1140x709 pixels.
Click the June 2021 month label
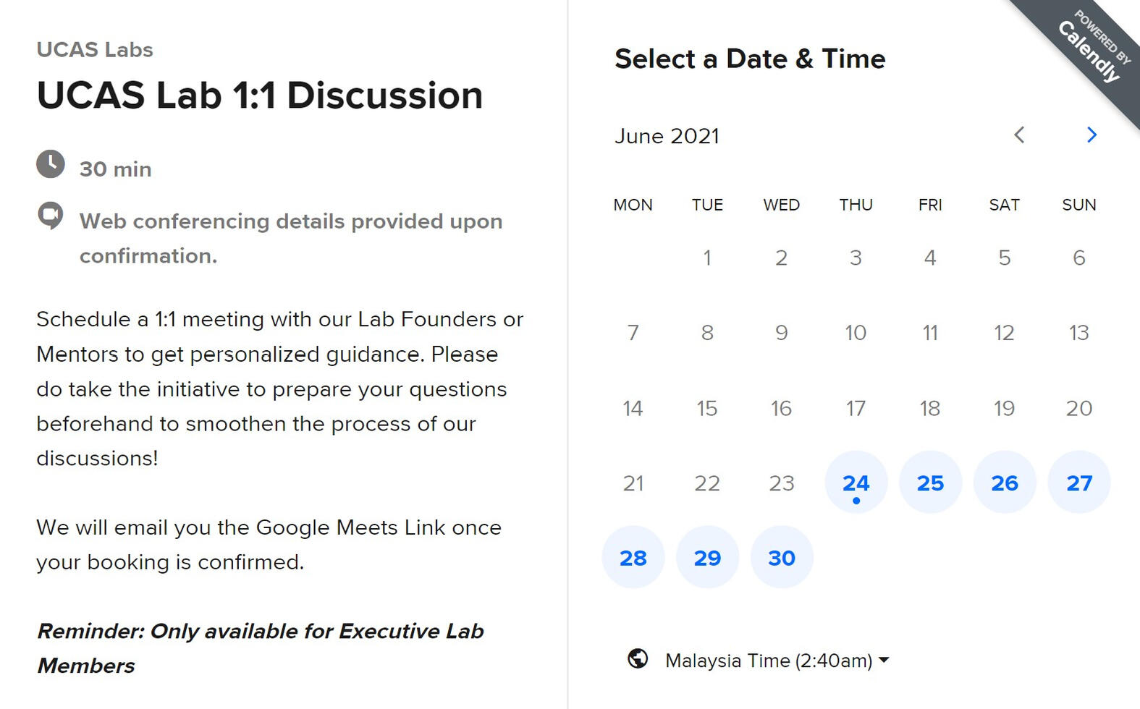point(667,136)
